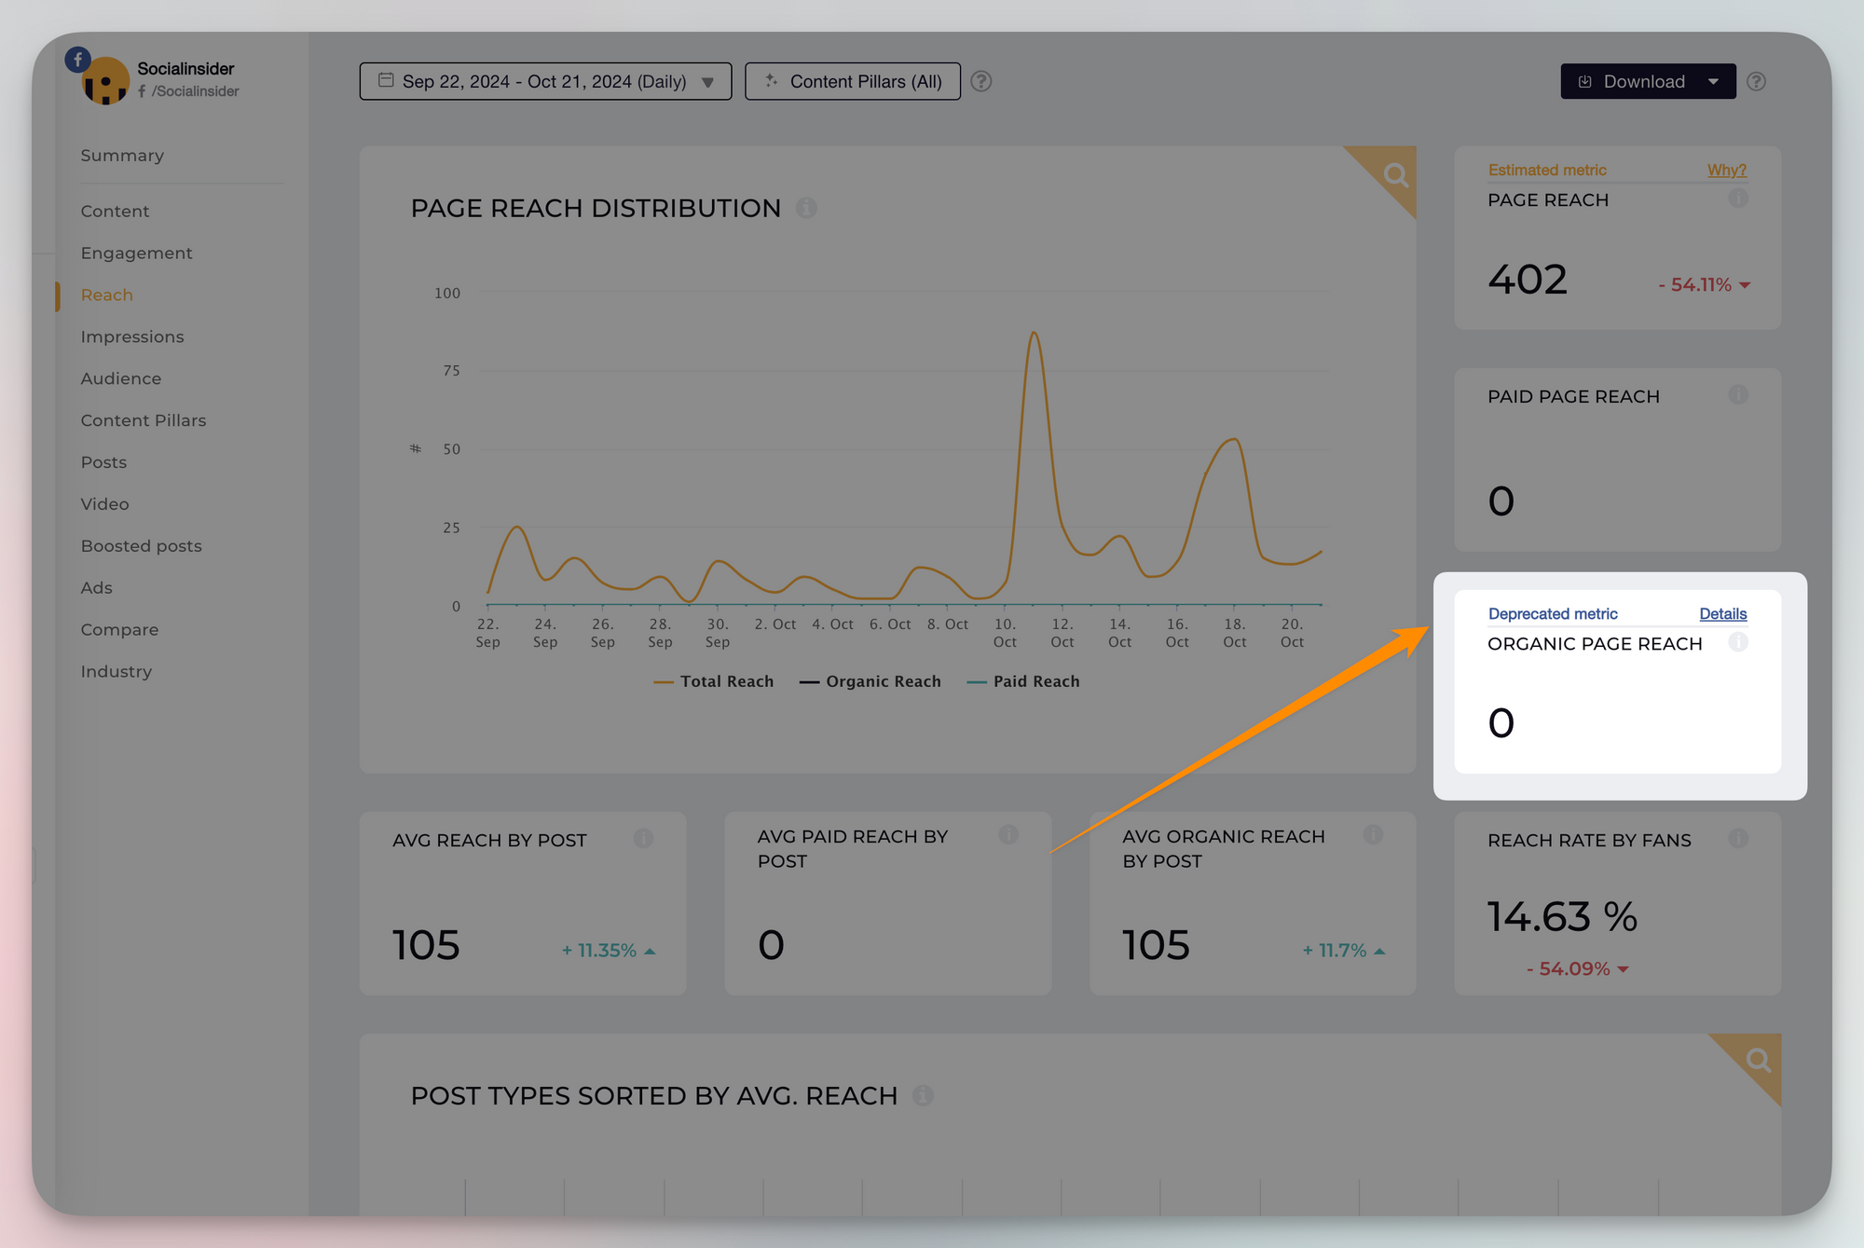This screenshot has width=1864, height=1248.
Task: Click Details link on Deprecated metric
Action: tap(1722, 613)
